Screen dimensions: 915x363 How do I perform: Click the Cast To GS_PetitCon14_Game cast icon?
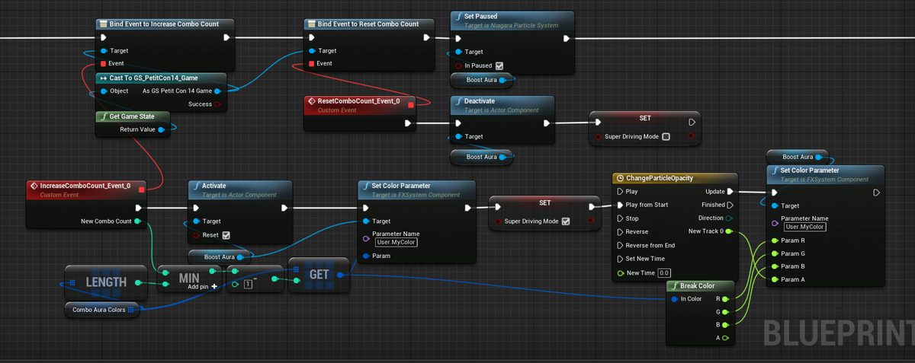(104, 78)
